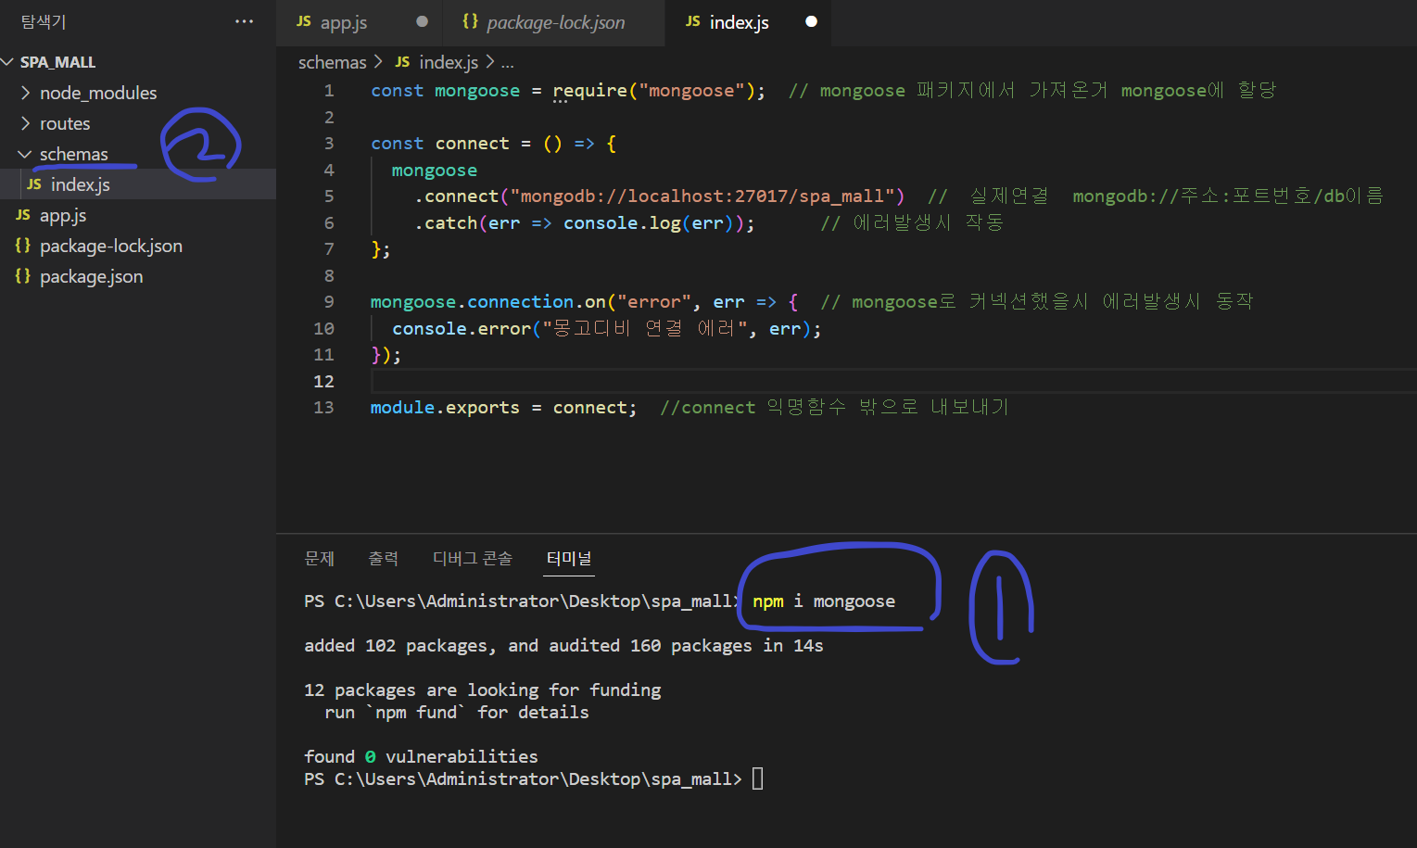Click unsaved dot on app.js tab
Viewport: 1417px width, 848px height.
(422, 21)
